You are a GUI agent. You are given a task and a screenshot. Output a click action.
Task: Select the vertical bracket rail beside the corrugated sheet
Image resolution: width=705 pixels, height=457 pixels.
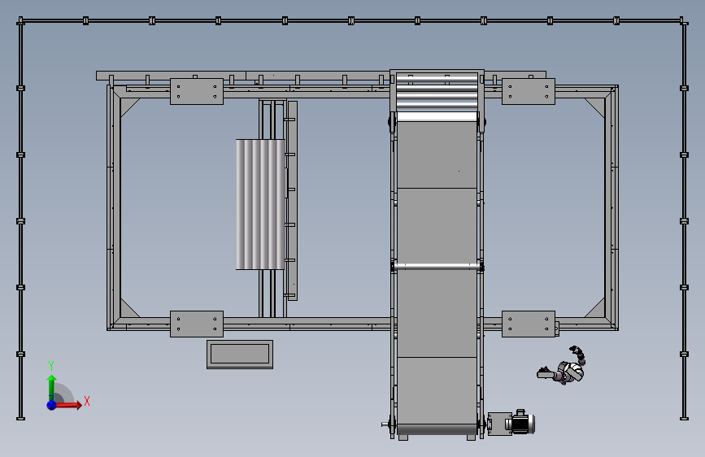292,201
